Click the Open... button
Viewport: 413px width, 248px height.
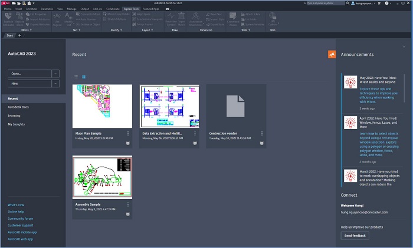29,74
